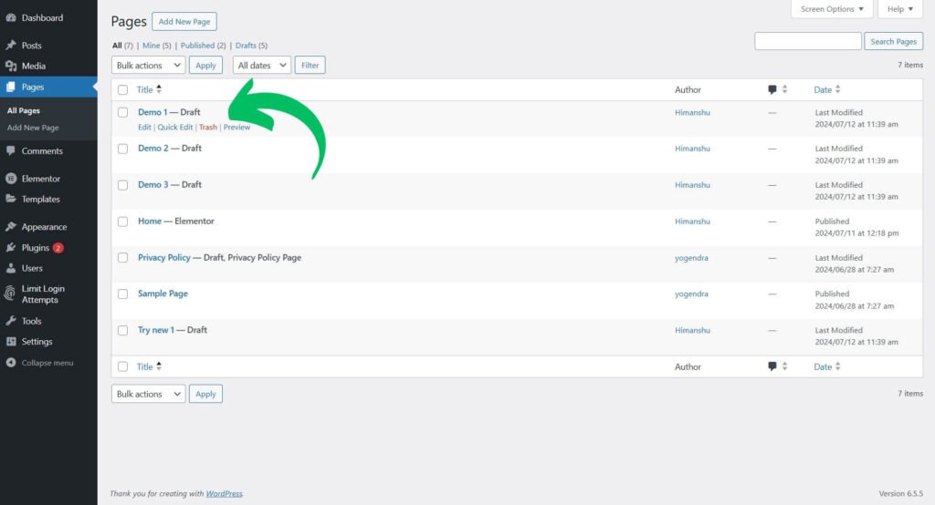This screenshot has width=935, height=505.
Task: Sort by Date using footer sort arrows
Action: click(x=838, y=366)
